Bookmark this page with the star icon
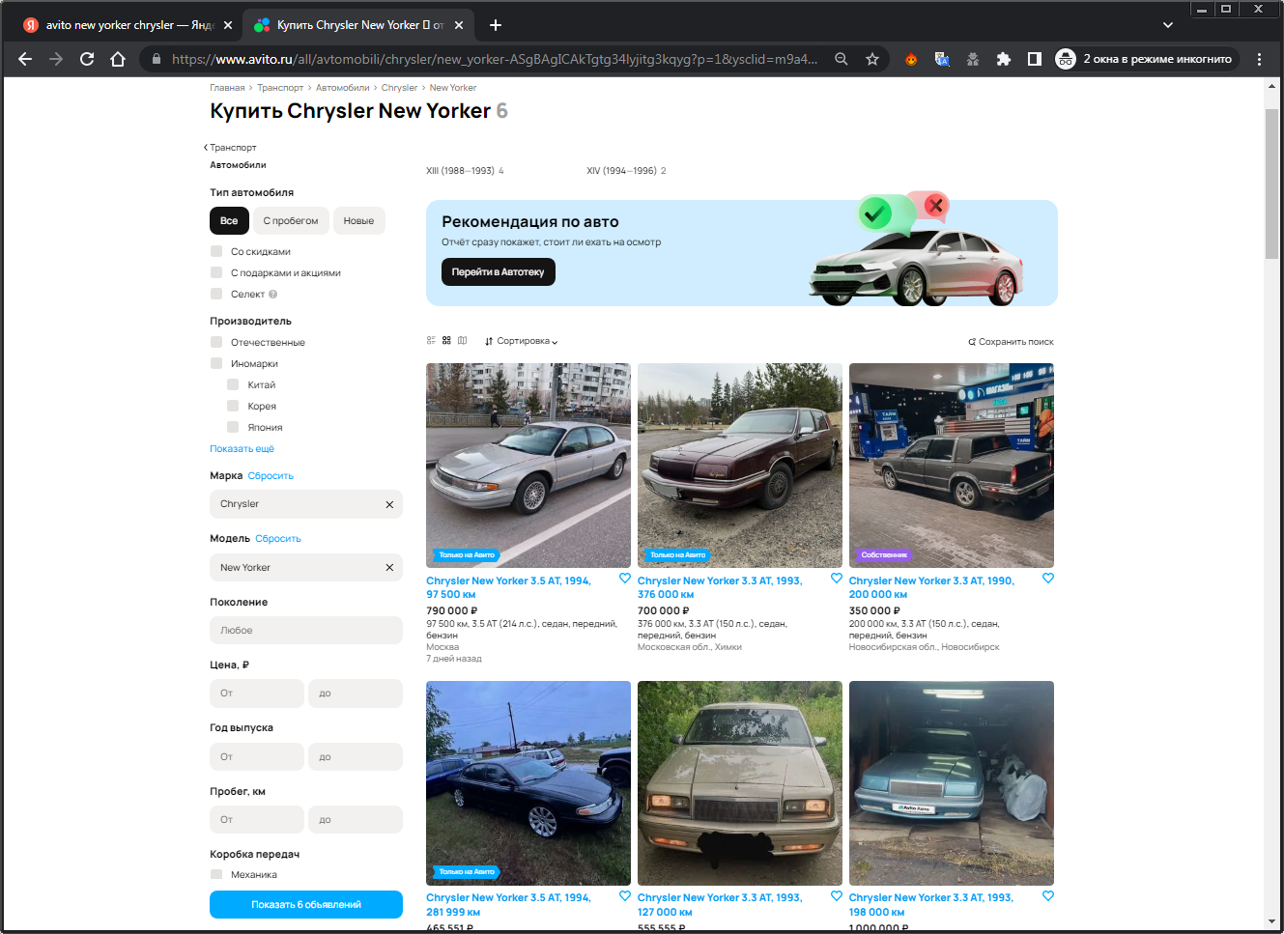Screen dimensions: 1284x934 pyautogui.click(x=872, y=59)
